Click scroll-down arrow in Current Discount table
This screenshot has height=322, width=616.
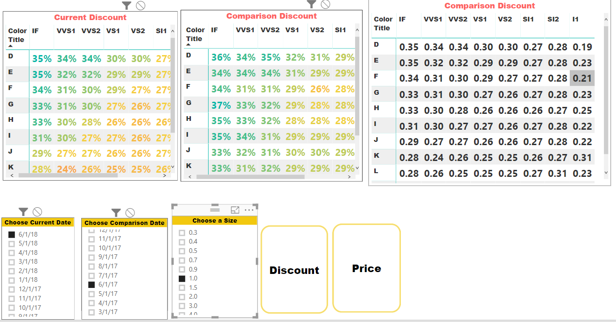173,167
